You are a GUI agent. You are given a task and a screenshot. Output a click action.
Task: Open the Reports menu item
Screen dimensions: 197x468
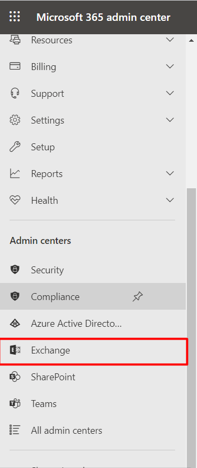click(x=93, y=173)
